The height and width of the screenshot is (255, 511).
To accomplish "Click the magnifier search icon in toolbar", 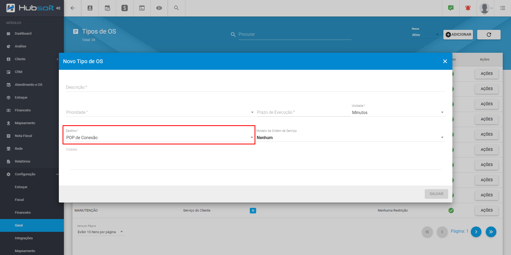I will 176,8.
